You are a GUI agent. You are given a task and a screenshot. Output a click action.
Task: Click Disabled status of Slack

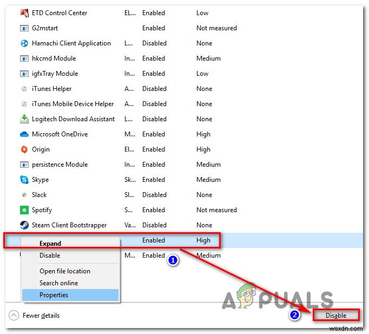[154, 195]
